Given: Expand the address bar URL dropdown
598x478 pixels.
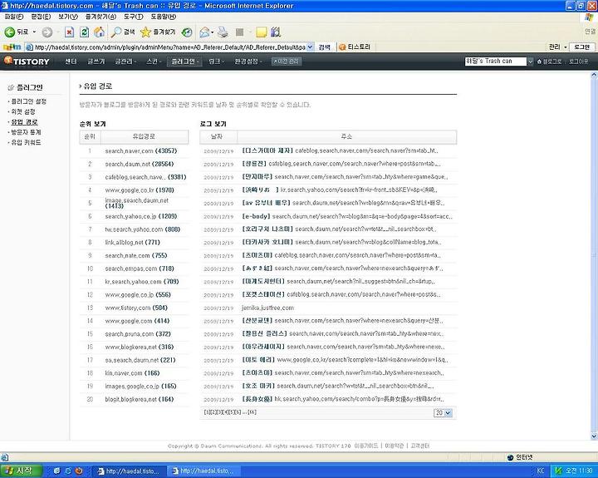Looking at the screenshot, I should click(x=310, y=47).
